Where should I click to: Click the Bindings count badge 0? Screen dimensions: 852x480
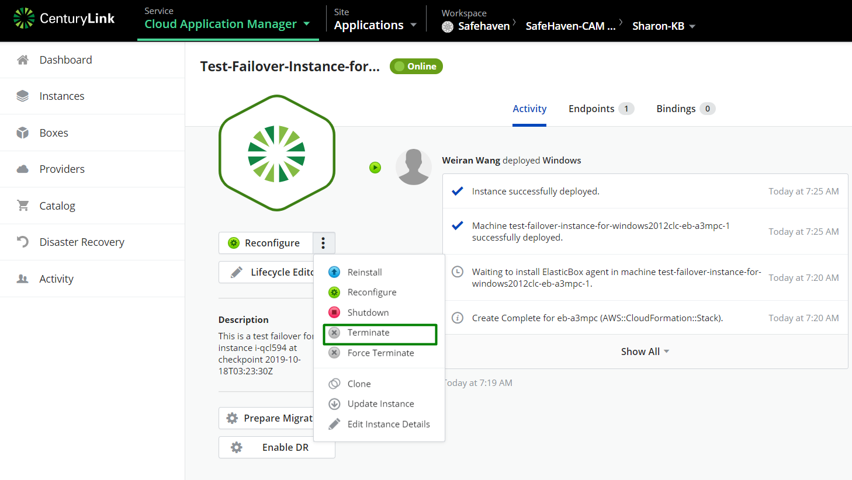point(708,109)
